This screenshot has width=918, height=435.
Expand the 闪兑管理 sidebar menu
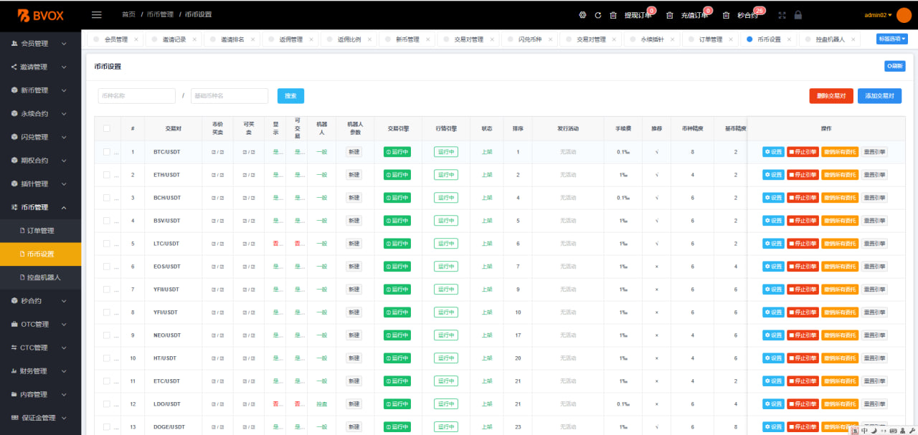pyautogui.click(x=41, y=137)
